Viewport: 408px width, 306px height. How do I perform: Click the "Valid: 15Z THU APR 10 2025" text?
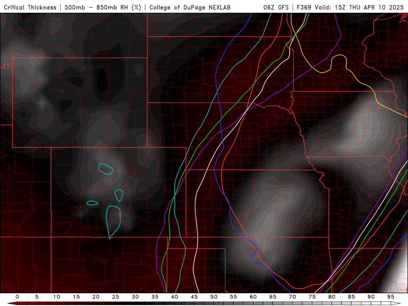tap(359, 7)
